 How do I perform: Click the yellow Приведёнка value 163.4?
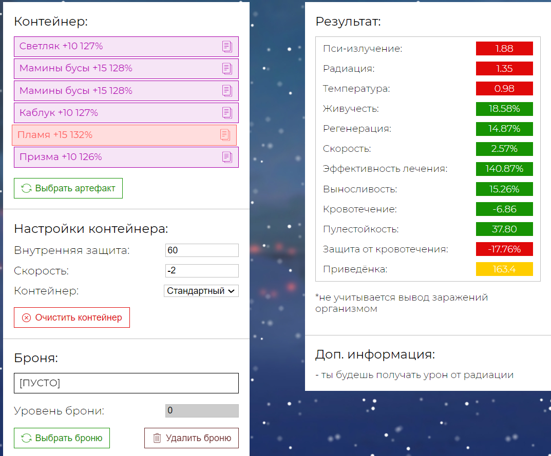tap(504, 269)
